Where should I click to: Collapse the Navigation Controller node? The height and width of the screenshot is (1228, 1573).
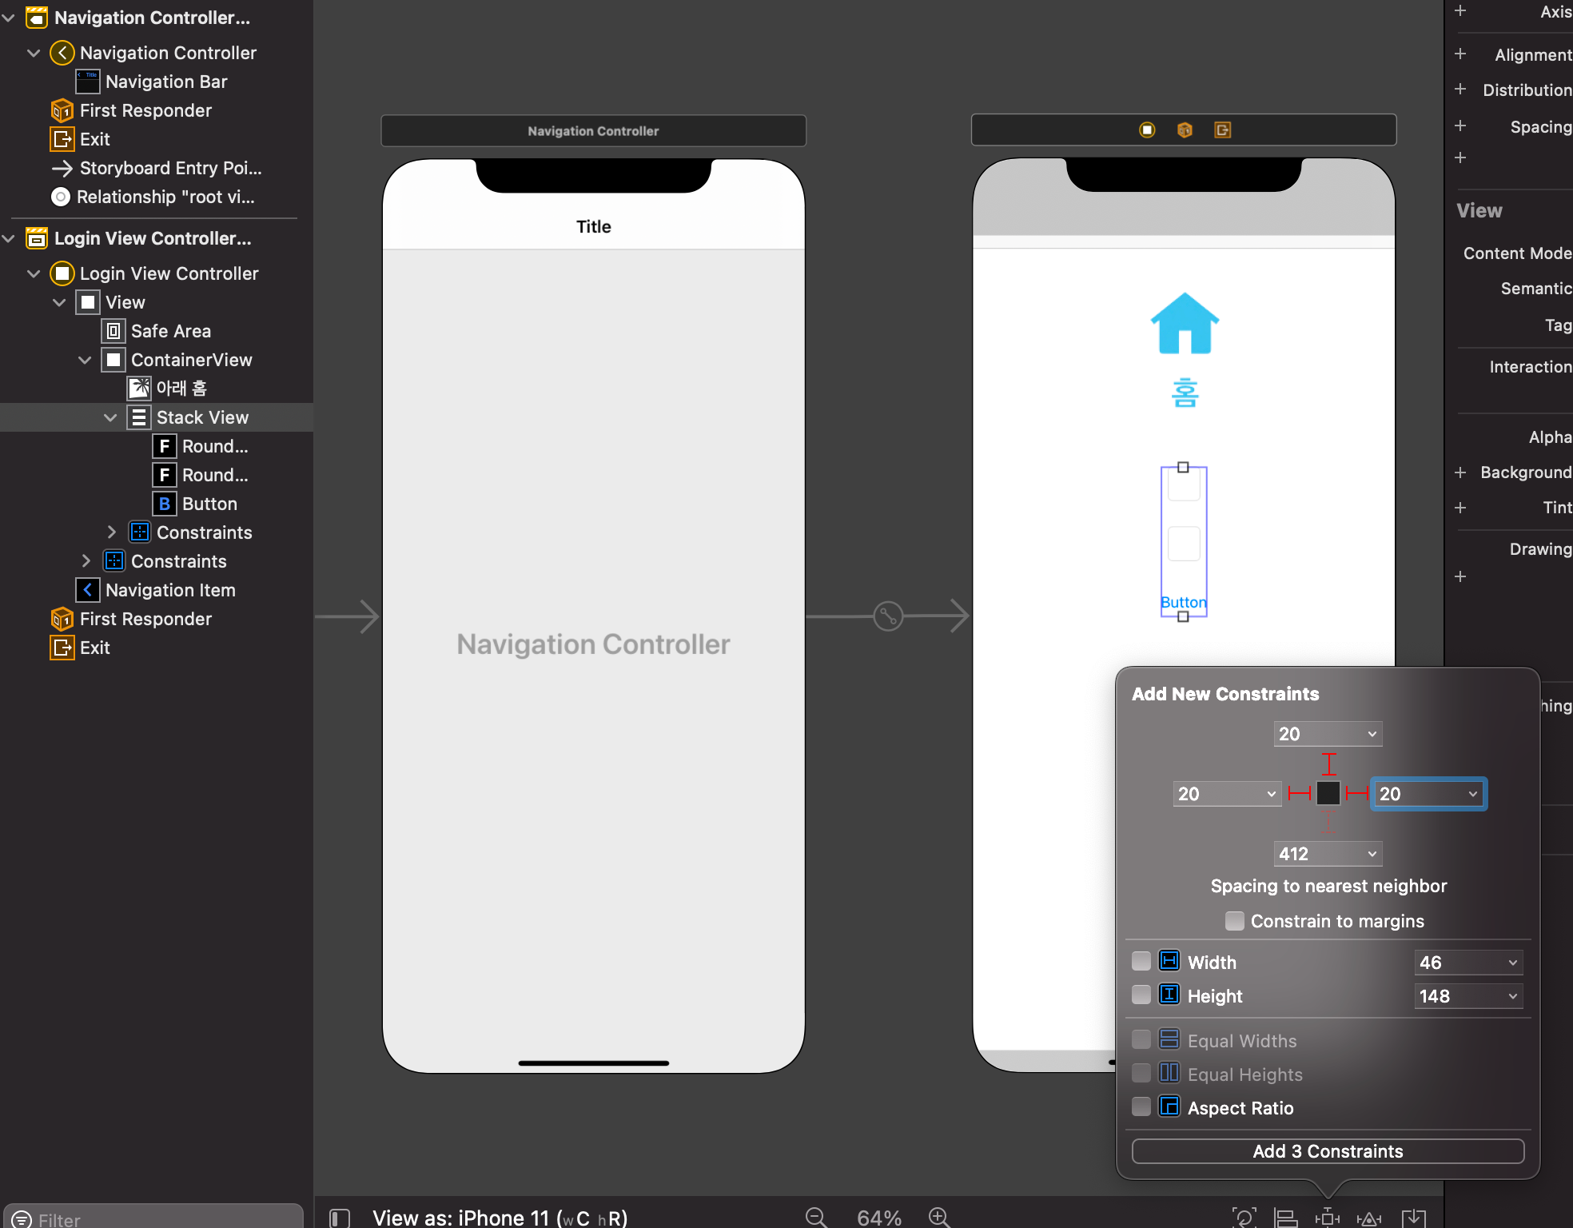34,53
